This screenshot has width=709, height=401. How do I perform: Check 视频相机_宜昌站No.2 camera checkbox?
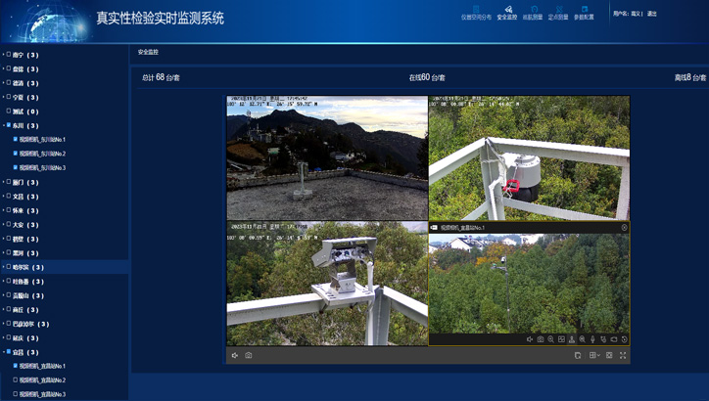point(15,379)
